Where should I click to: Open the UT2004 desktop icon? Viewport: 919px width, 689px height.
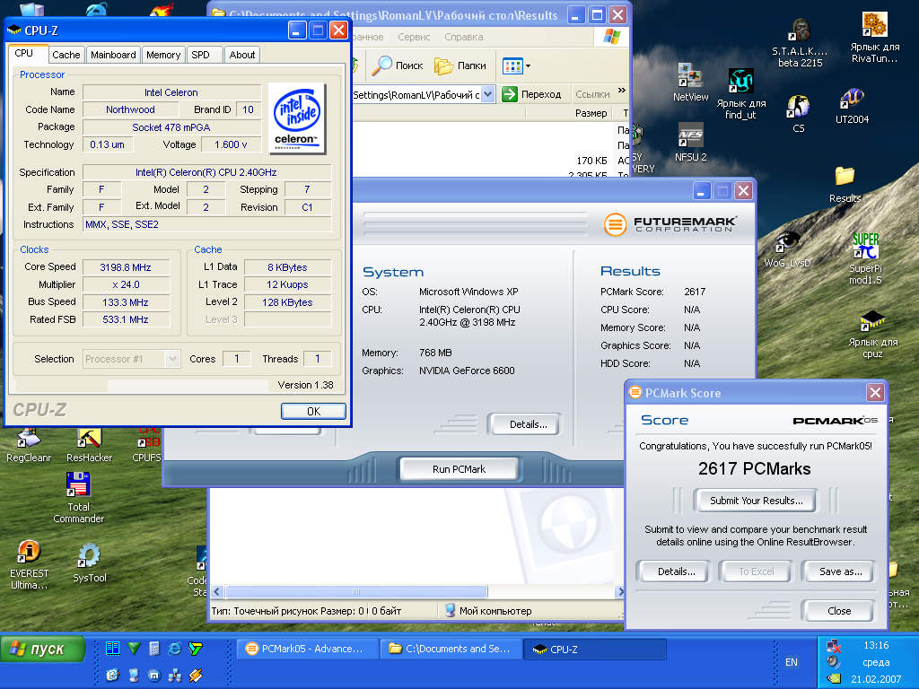tap(852, 106)
